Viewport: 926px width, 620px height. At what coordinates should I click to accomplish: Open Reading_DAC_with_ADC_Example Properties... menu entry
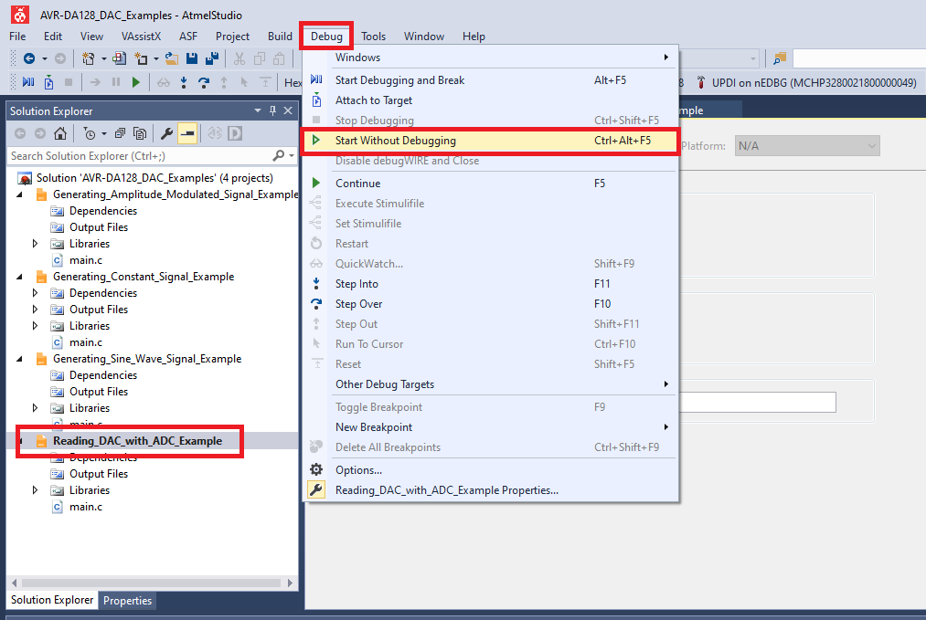point(490,490)
